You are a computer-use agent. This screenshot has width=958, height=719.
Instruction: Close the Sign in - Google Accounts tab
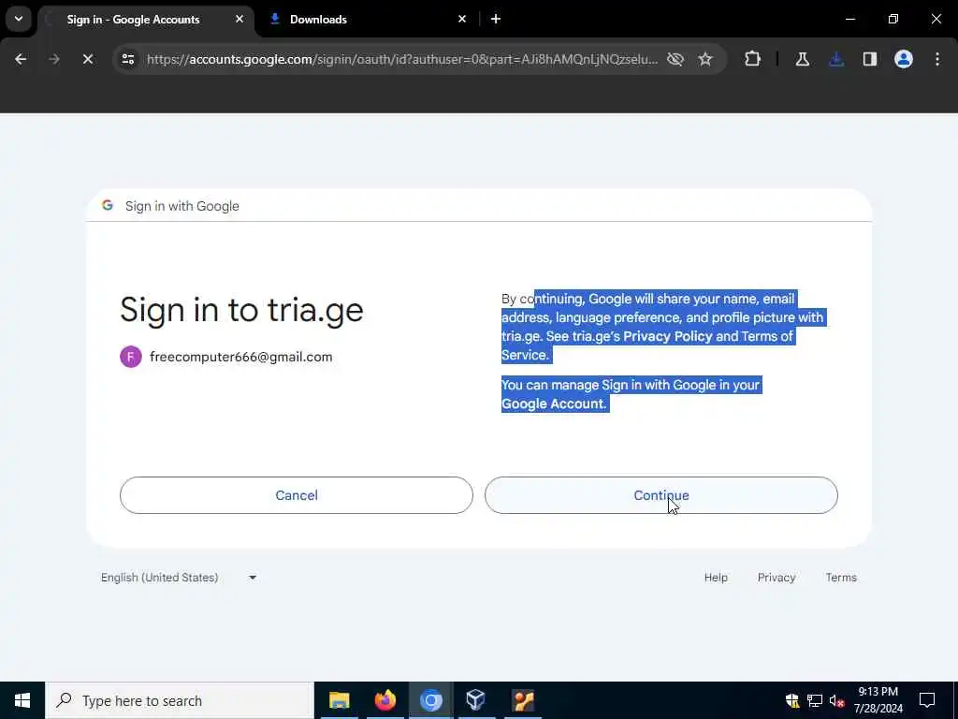(x=239, y=19)
